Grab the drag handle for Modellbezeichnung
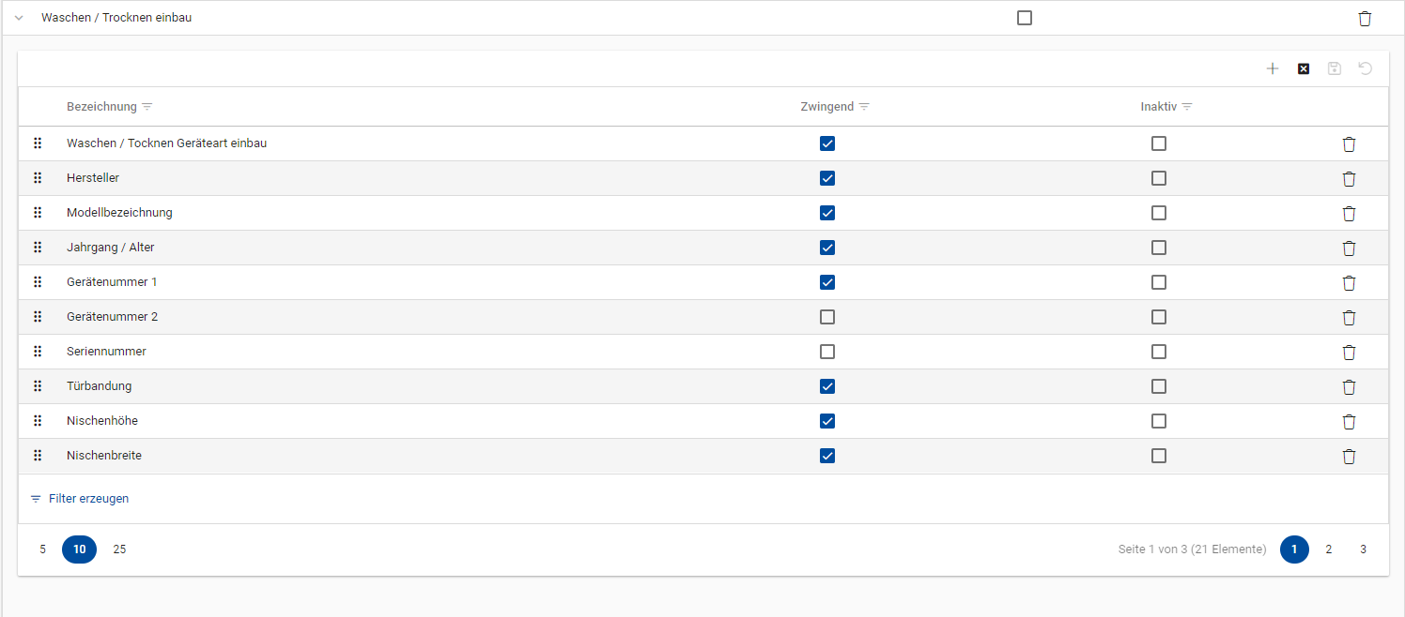 (x=38, y=213)
